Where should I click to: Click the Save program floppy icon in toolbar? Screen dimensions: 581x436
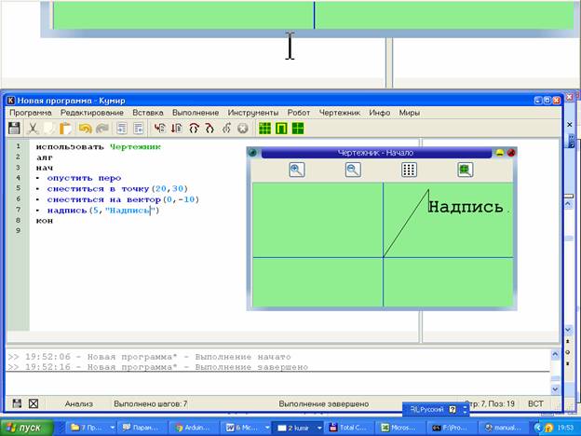click(x=14, y=129)
